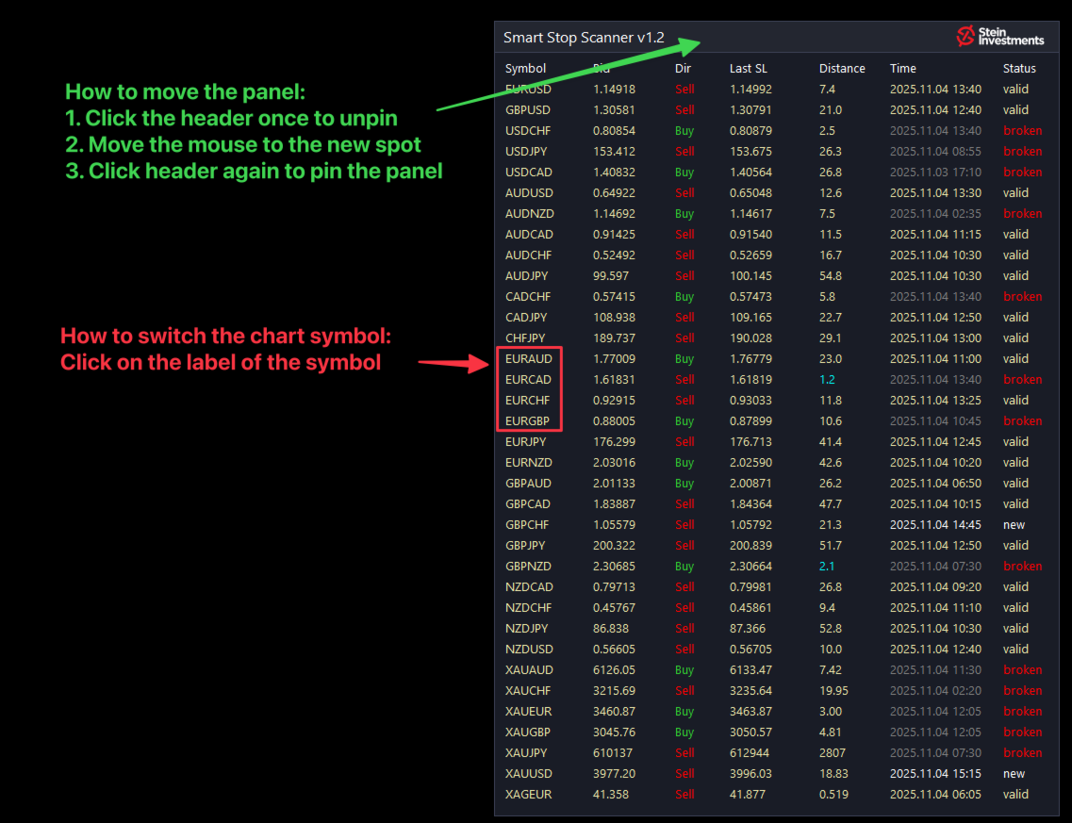Viewport: 1072px width, 823px height.
Task: Click the Distance column header
Action: coord(842,69)
